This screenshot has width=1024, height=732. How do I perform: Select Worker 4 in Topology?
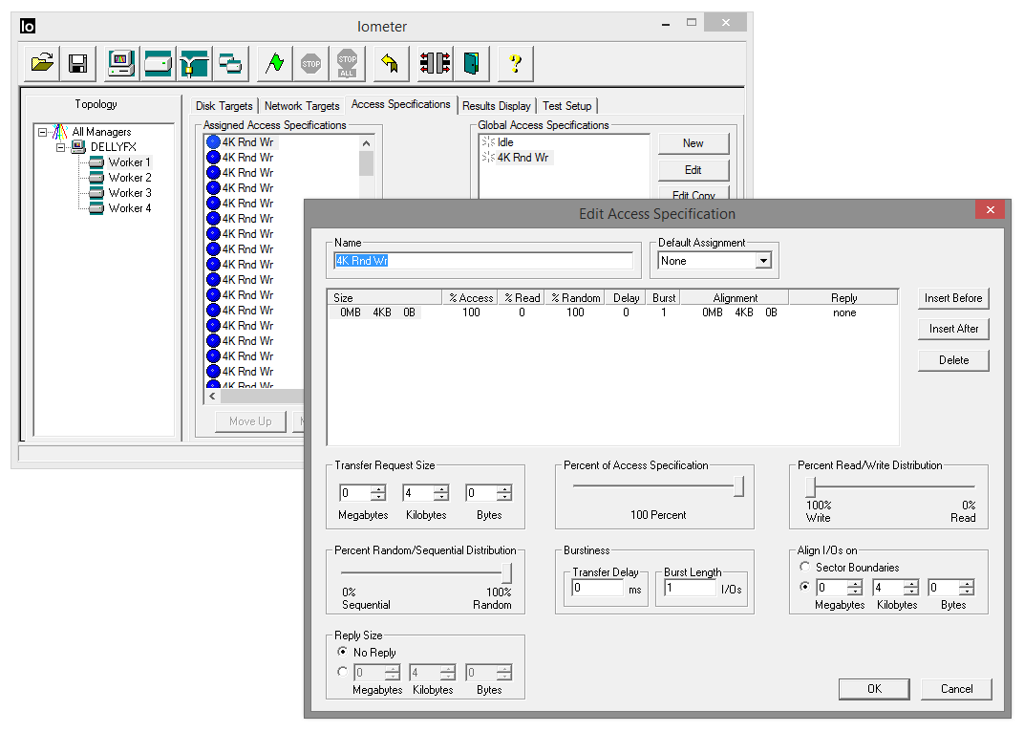[129, 207]
